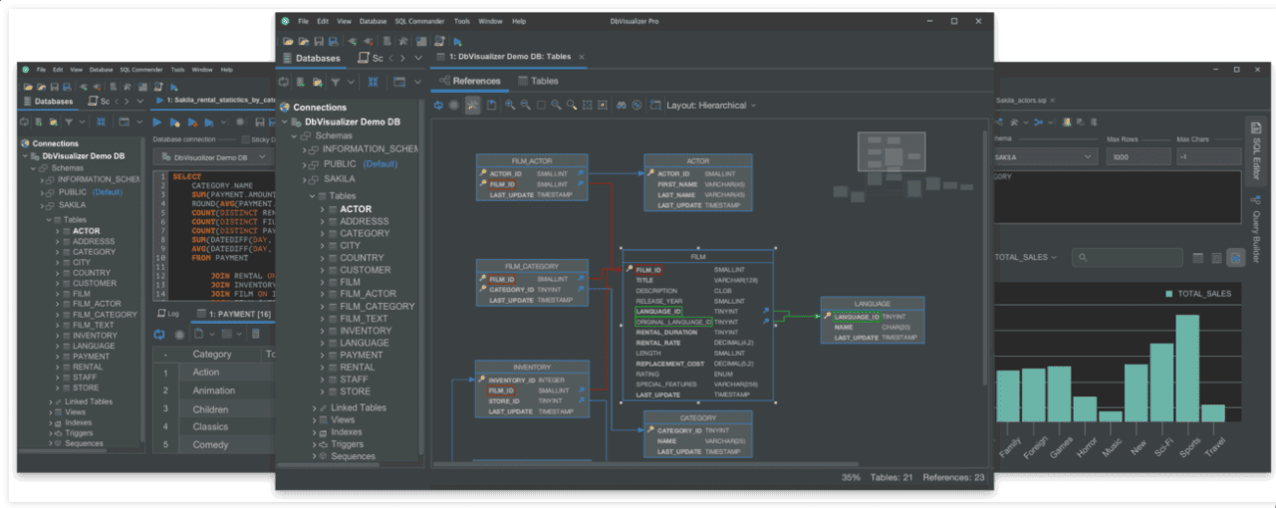Click the blue tree-expand icon in front Databases toolbar

pyautogui.click(x=373, y=82)
